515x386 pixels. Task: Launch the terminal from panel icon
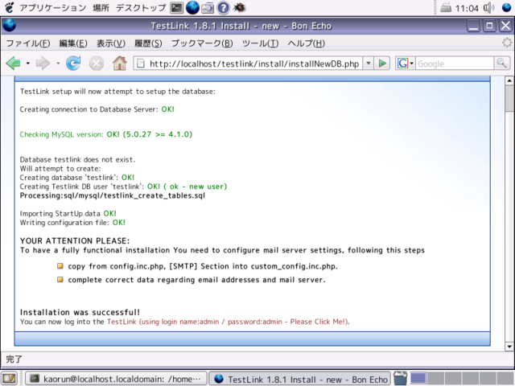click(176, 7)
